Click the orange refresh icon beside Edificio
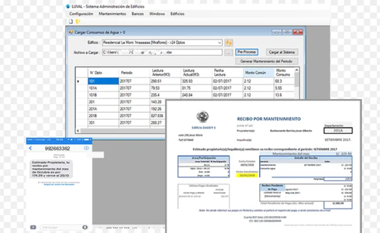 [229, 43]
